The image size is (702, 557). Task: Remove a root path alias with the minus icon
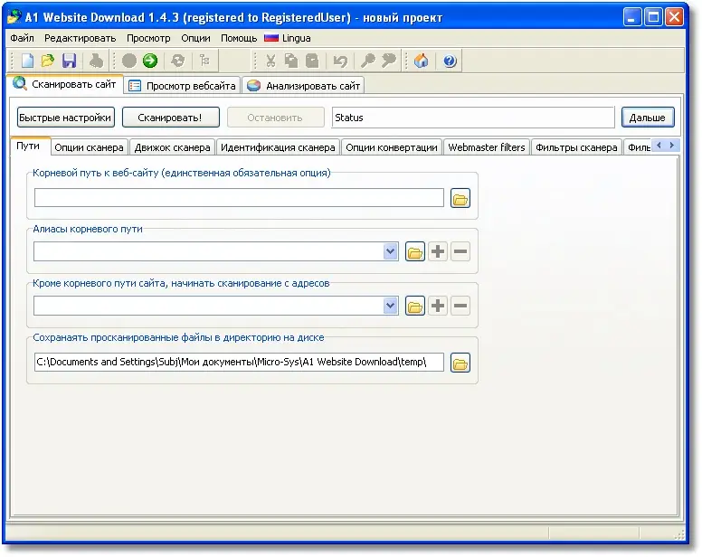[x=460, y=252]
